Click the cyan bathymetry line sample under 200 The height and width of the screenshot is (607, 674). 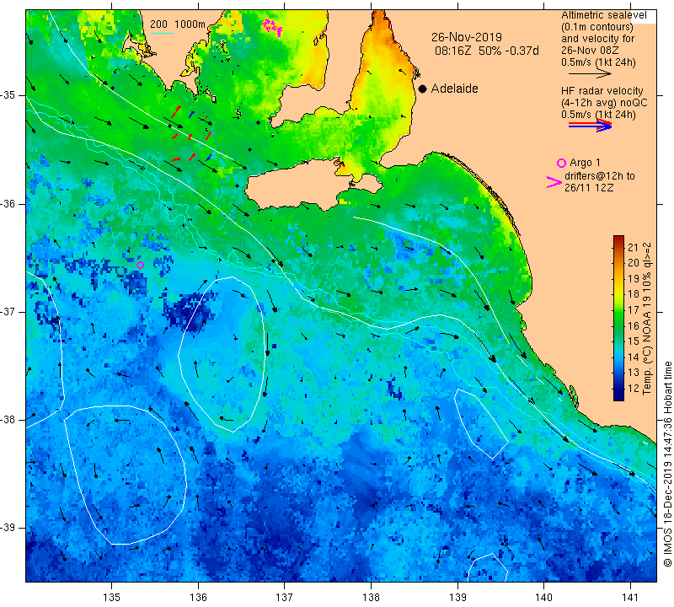162,33
